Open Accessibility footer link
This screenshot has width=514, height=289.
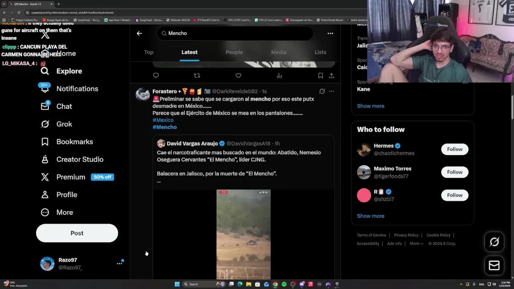[368, 244]
